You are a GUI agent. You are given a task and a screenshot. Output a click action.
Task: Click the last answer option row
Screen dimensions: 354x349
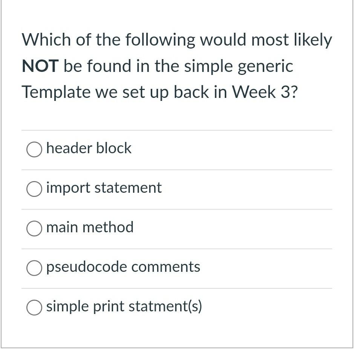177,306
